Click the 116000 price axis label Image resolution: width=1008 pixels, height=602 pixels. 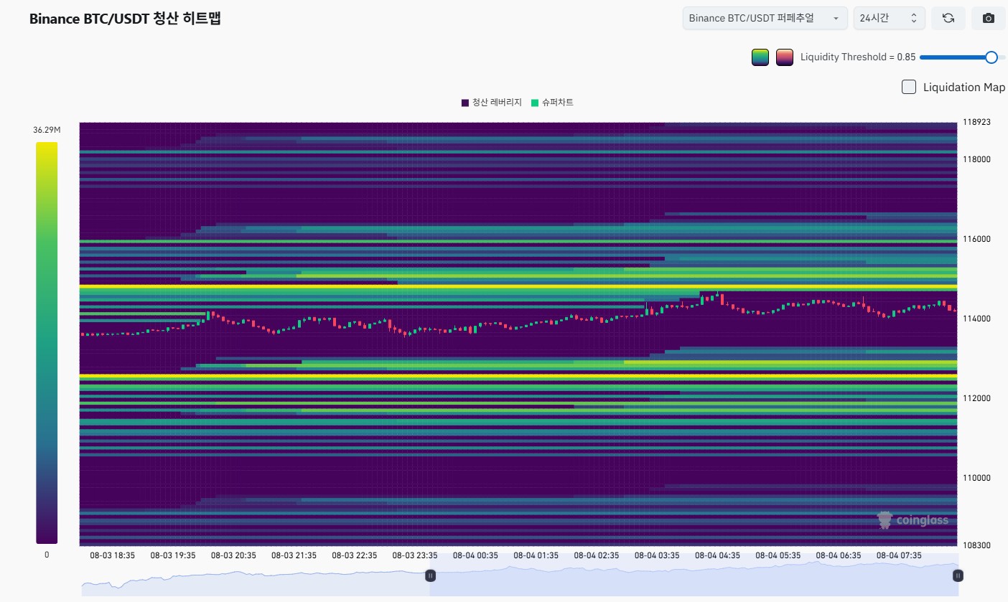[x=976, y=239]
